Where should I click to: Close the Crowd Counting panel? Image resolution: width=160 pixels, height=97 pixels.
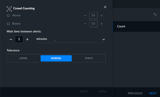tap(105, 7)
